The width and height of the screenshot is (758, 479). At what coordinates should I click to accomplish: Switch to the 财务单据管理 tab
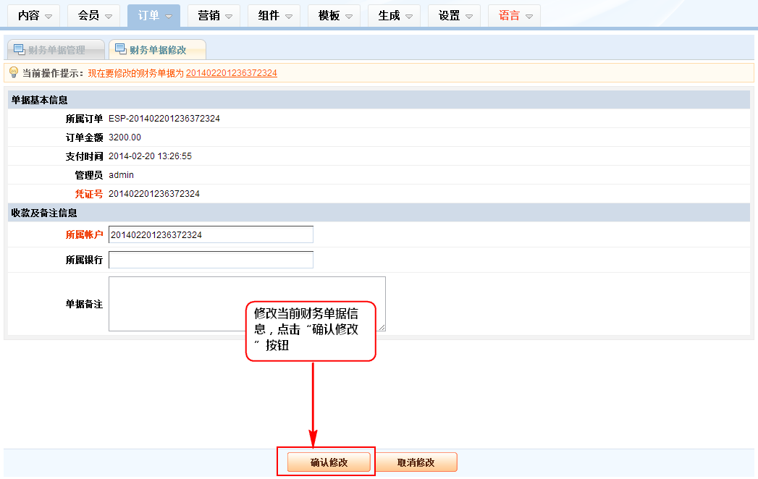[56, 50]
